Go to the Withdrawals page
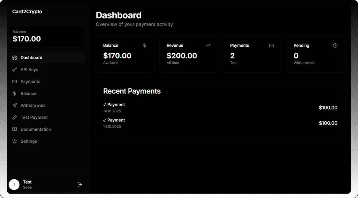The width and height of the screenshot is (358, 198). [33, 105]
